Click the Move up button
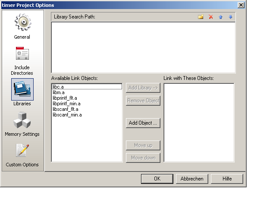 coord(143,145)
